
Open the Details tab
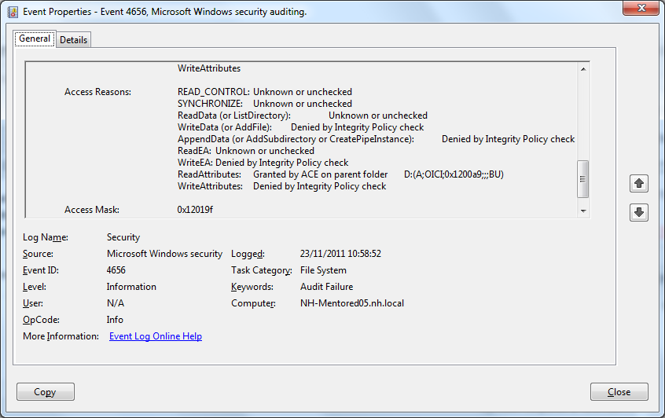tap(73, 39)
